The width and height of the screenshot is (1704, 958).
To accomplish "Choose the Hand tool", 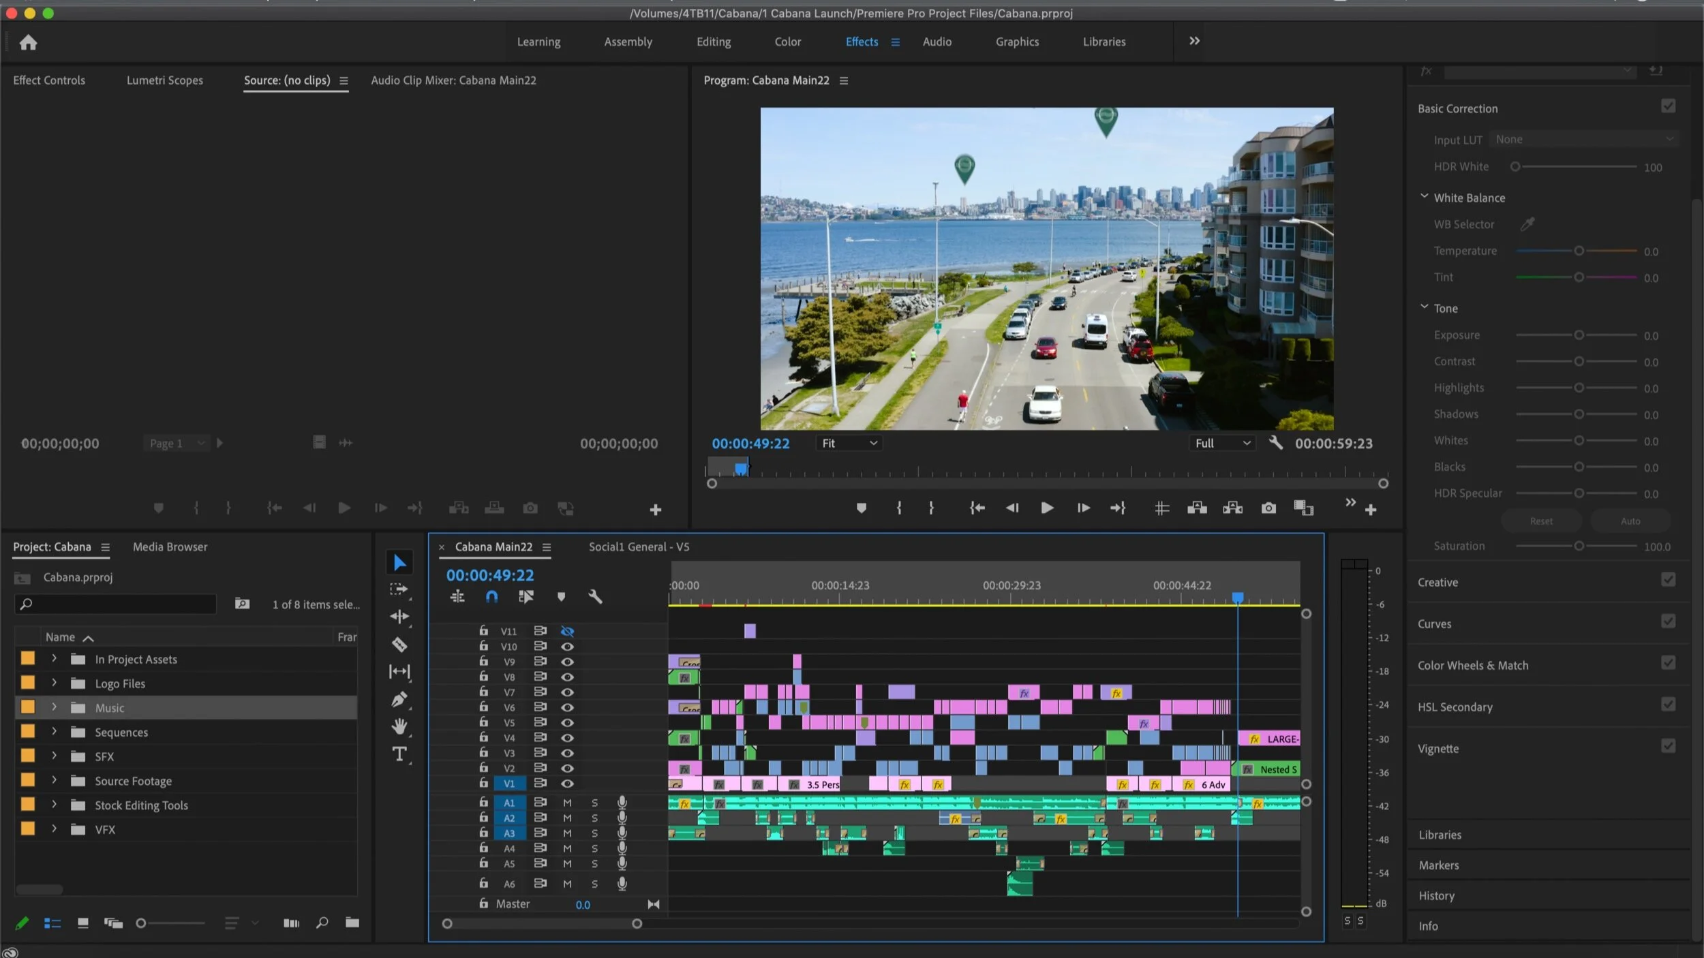I will click(399, 727).
